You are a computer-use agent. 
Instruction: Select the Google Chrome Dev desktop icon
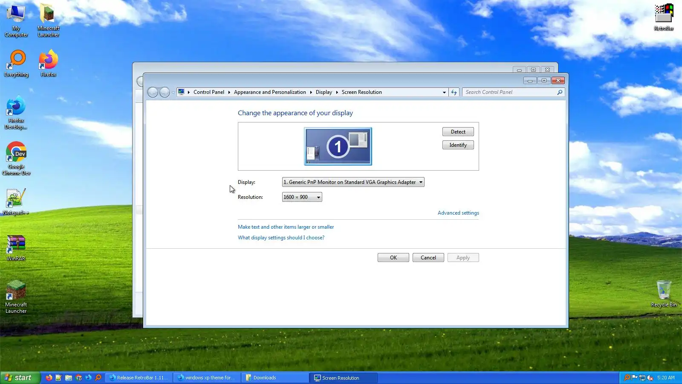click(x=16, y=158)
